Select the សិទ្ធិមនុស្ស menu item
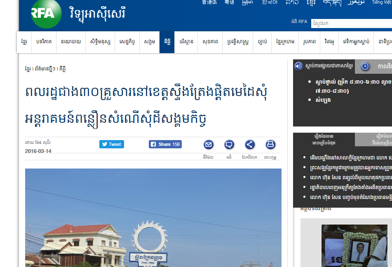This screenshot has height=267, width=392. point(100,42)
